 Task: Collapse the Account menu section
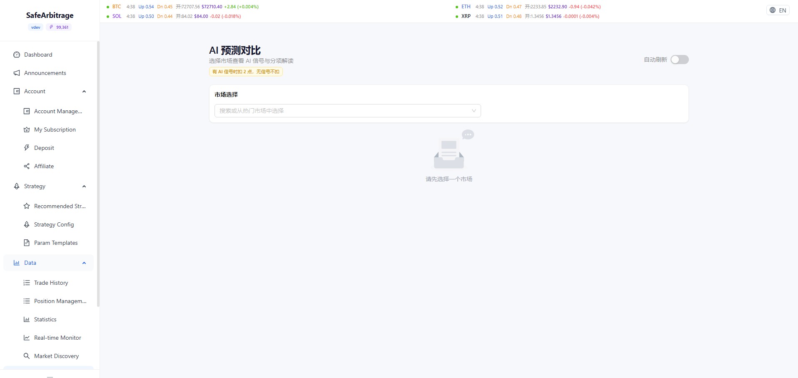(84, 92)
